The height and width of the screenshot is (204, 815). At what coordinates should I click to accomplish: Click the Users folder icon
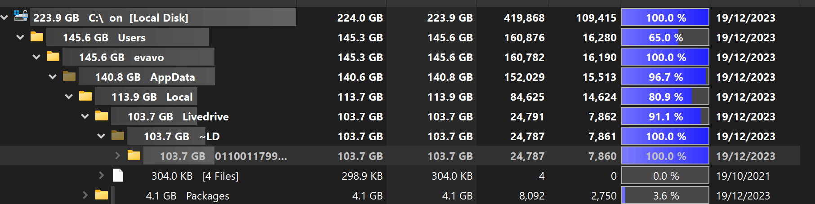pyautogui.click(x=37, y=37)
